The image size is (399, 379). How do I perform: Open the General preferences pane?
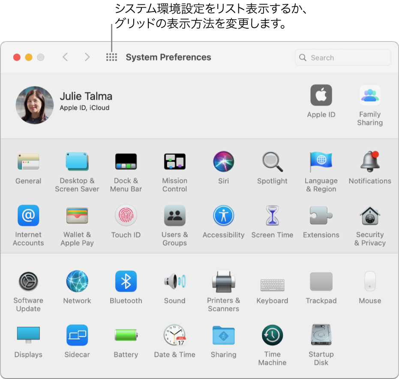(x=28, y=162)
